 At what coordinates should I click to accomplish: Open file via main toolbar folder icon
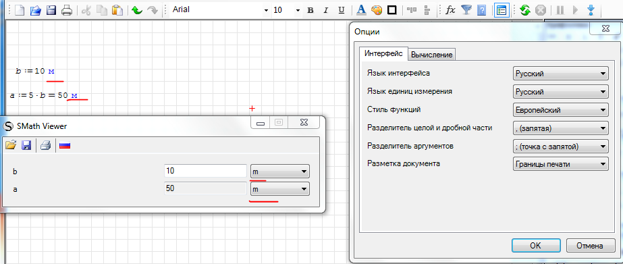(x=36, y=10)
